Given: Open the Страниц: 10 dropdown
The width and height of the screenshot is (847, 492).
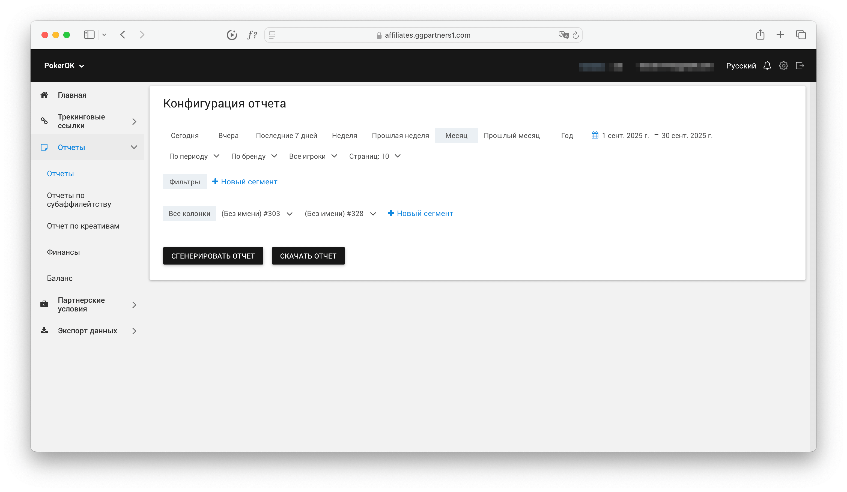Looking at the screenshot, I should coord(375,156).
